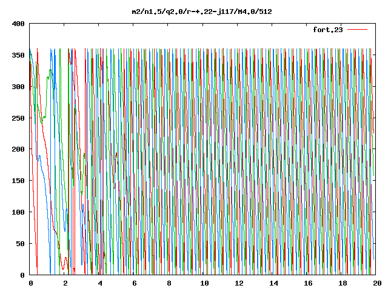Viewport: 388px width, 291px height.
Task: Click the y-axis label 0
Action: point(22,275)
